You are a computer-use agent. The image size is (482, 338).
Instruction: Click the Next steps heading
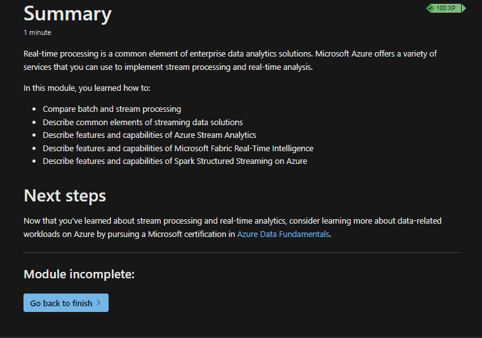65,196
